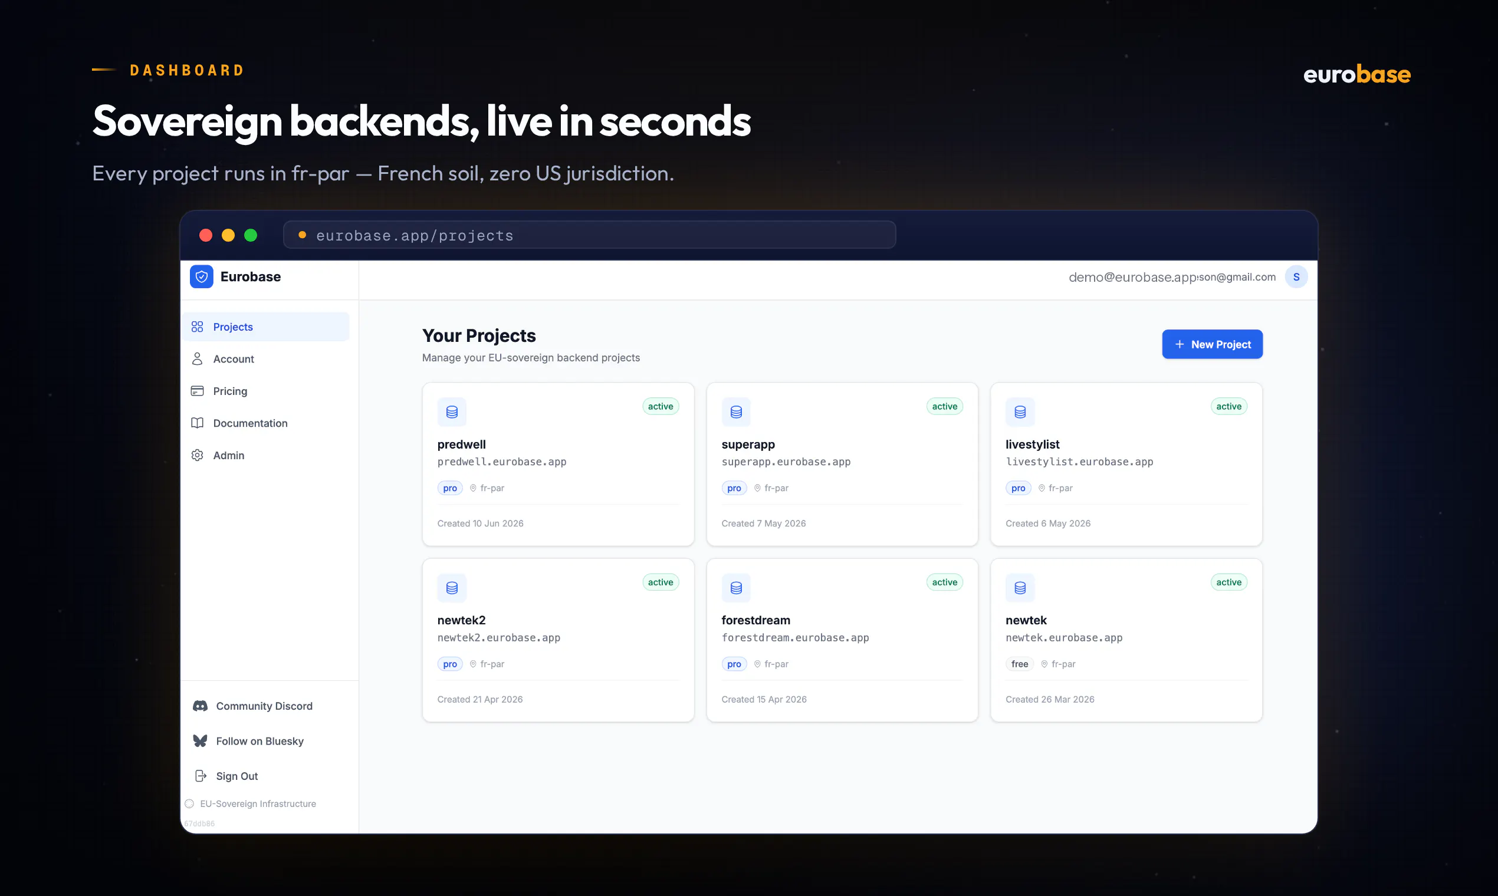Click the free badge on newtek card
Screen dimensions: 1498x896
coord(1019,664)
